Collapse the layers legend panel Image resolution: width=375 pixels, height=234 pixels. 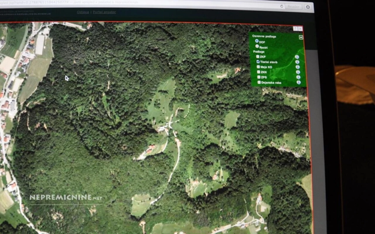301,37
